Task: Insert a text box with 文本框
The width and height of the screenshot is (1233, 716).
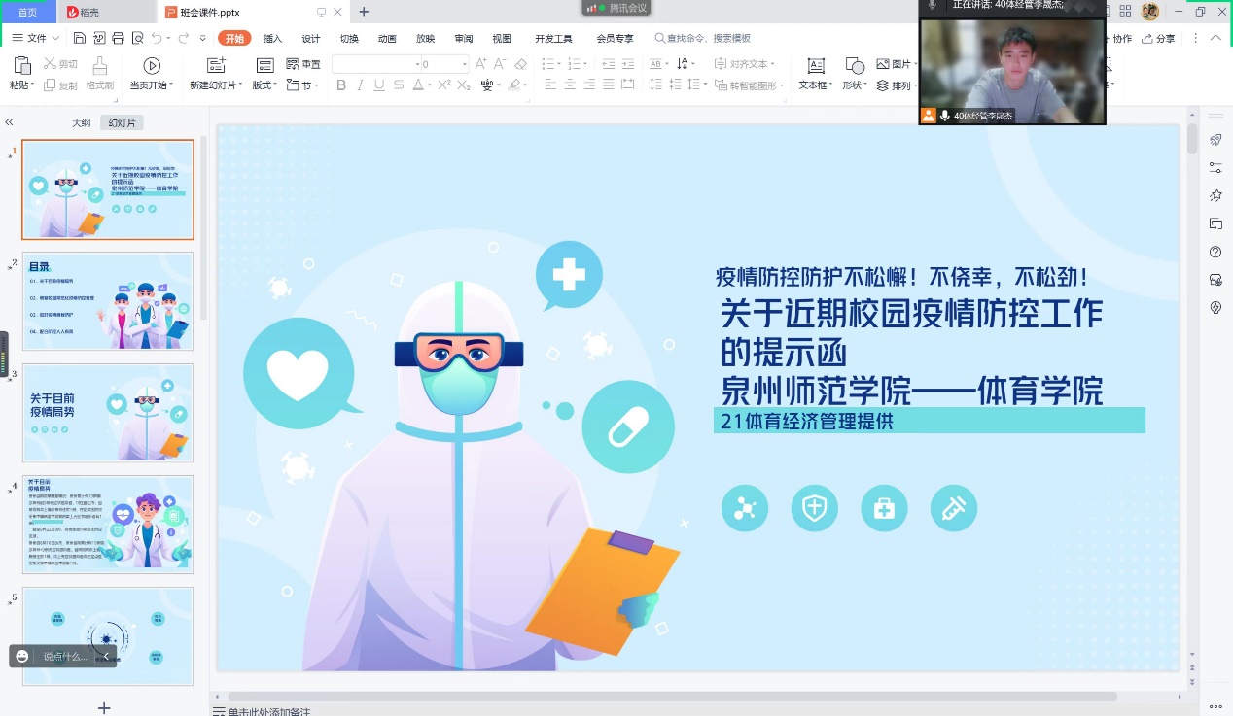Action: click(x=816, y=66)
